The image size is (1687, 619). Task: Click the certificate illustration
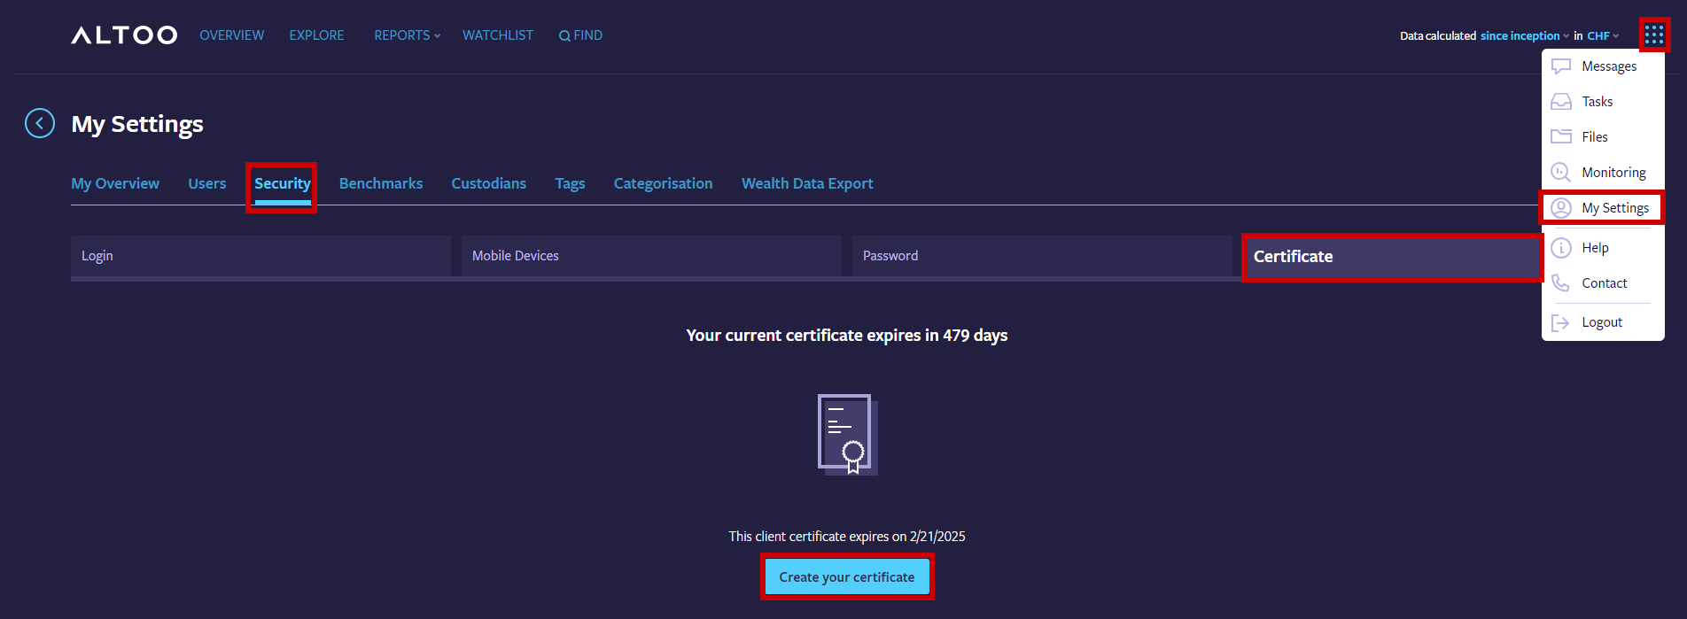(848, 434)
